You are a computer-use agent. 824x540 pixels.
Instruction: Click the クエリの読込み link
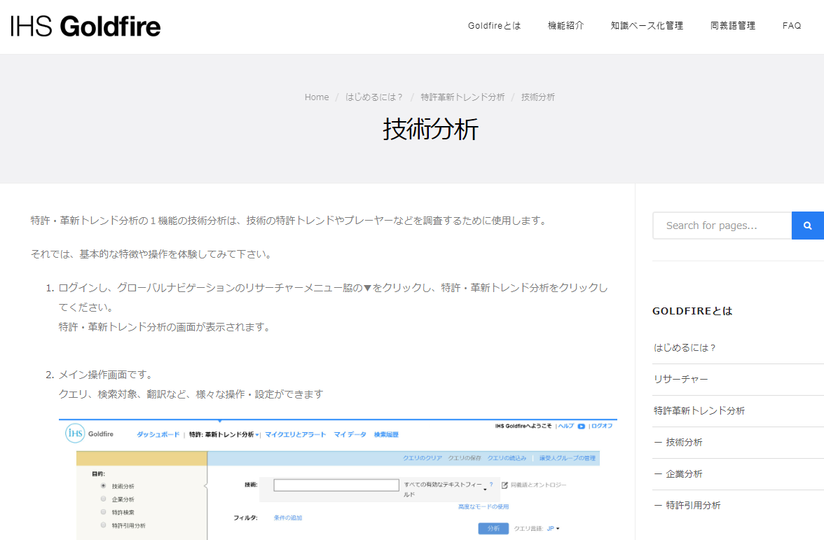pos(507,458)
